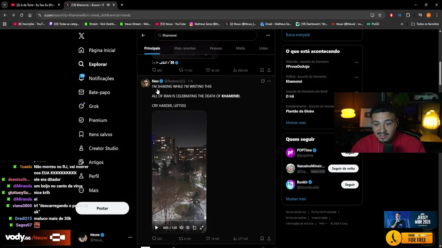
Task: Open more options for Khamenei trend
Action: pos(356,77)
